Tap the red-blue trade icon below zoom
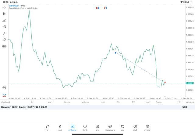195x136 pixels. tap(4, 95)
